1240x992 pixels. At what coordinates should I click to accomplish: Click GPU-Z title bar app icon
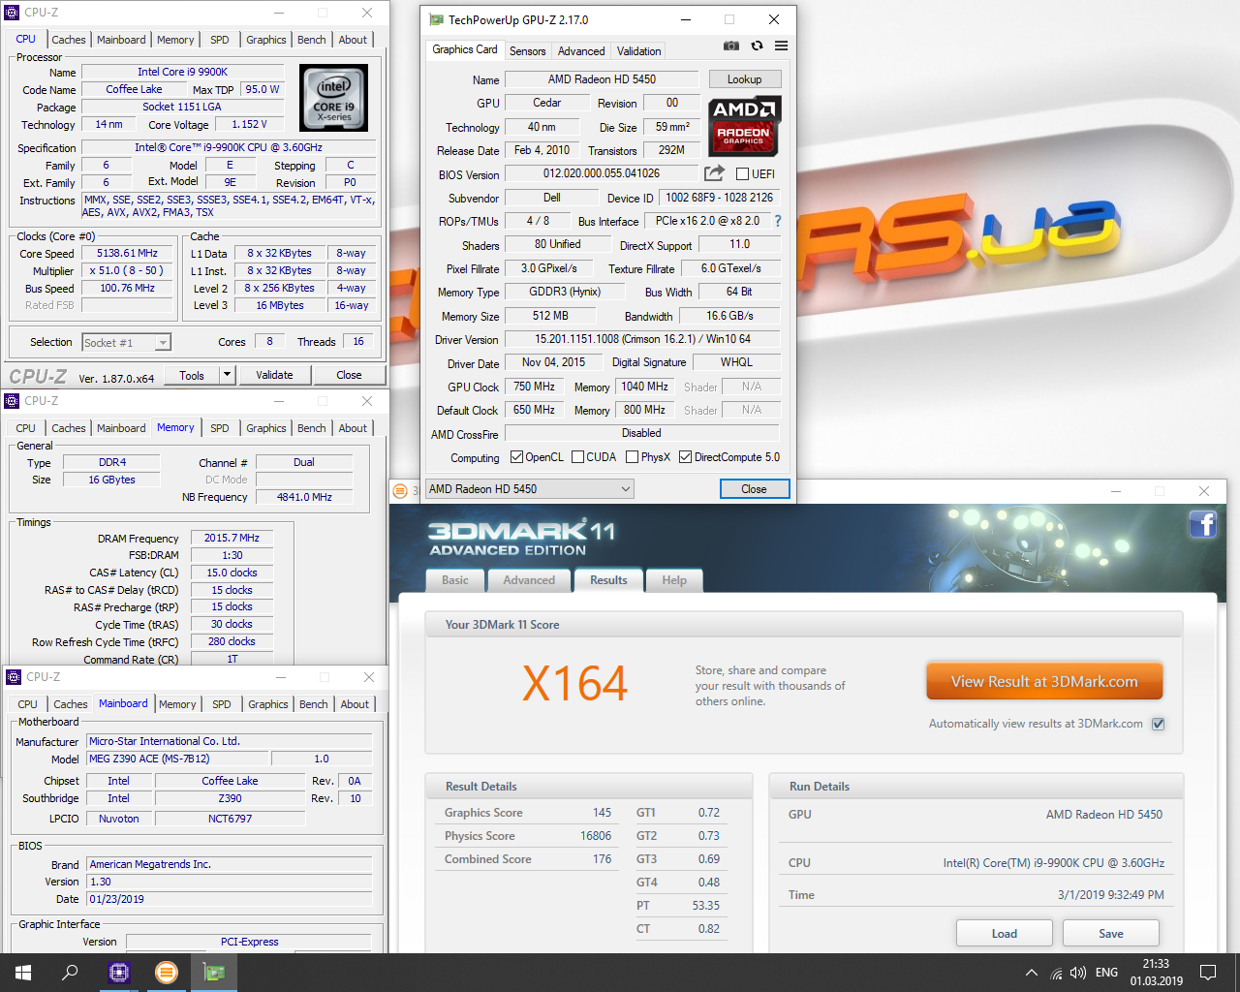[436, 19]
